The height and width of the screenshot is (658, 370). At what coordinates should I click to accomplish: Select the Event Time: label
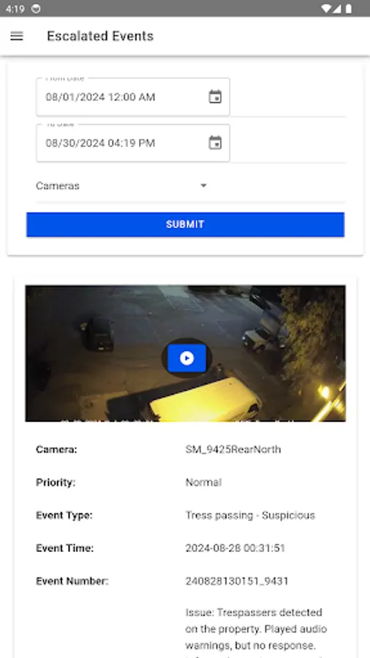click(64, 548)
